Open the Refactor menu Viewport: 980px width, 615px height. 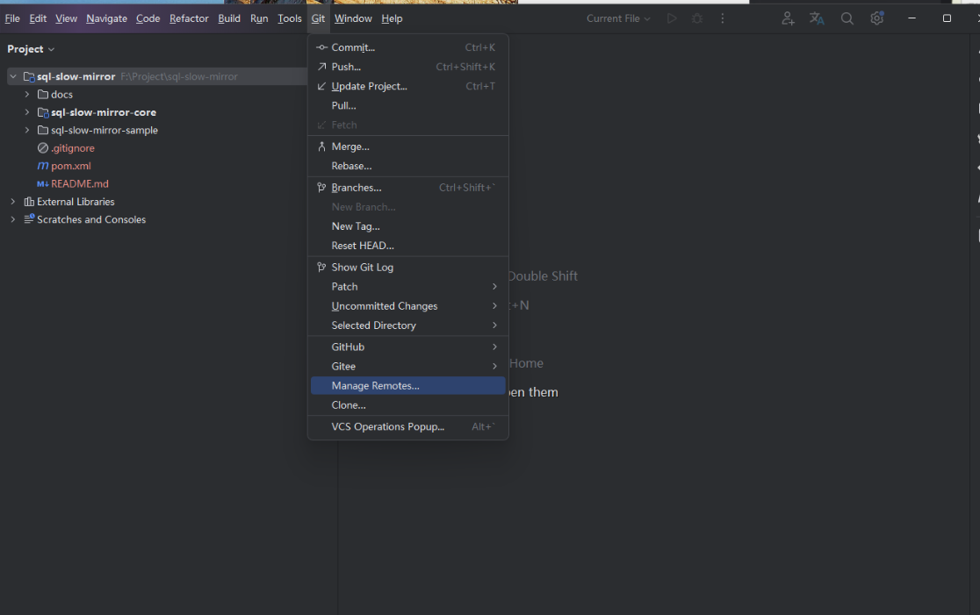189,18
